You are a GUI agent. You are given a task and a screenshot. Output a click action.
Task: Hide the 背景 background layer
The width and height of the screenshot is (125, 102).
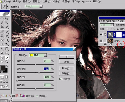pos(101,41)
